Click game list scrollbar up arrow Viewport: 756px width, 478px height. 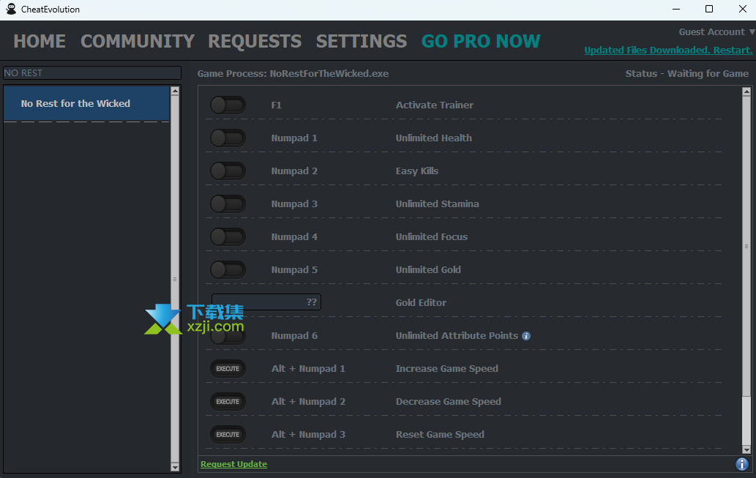(x=175, y=91)
